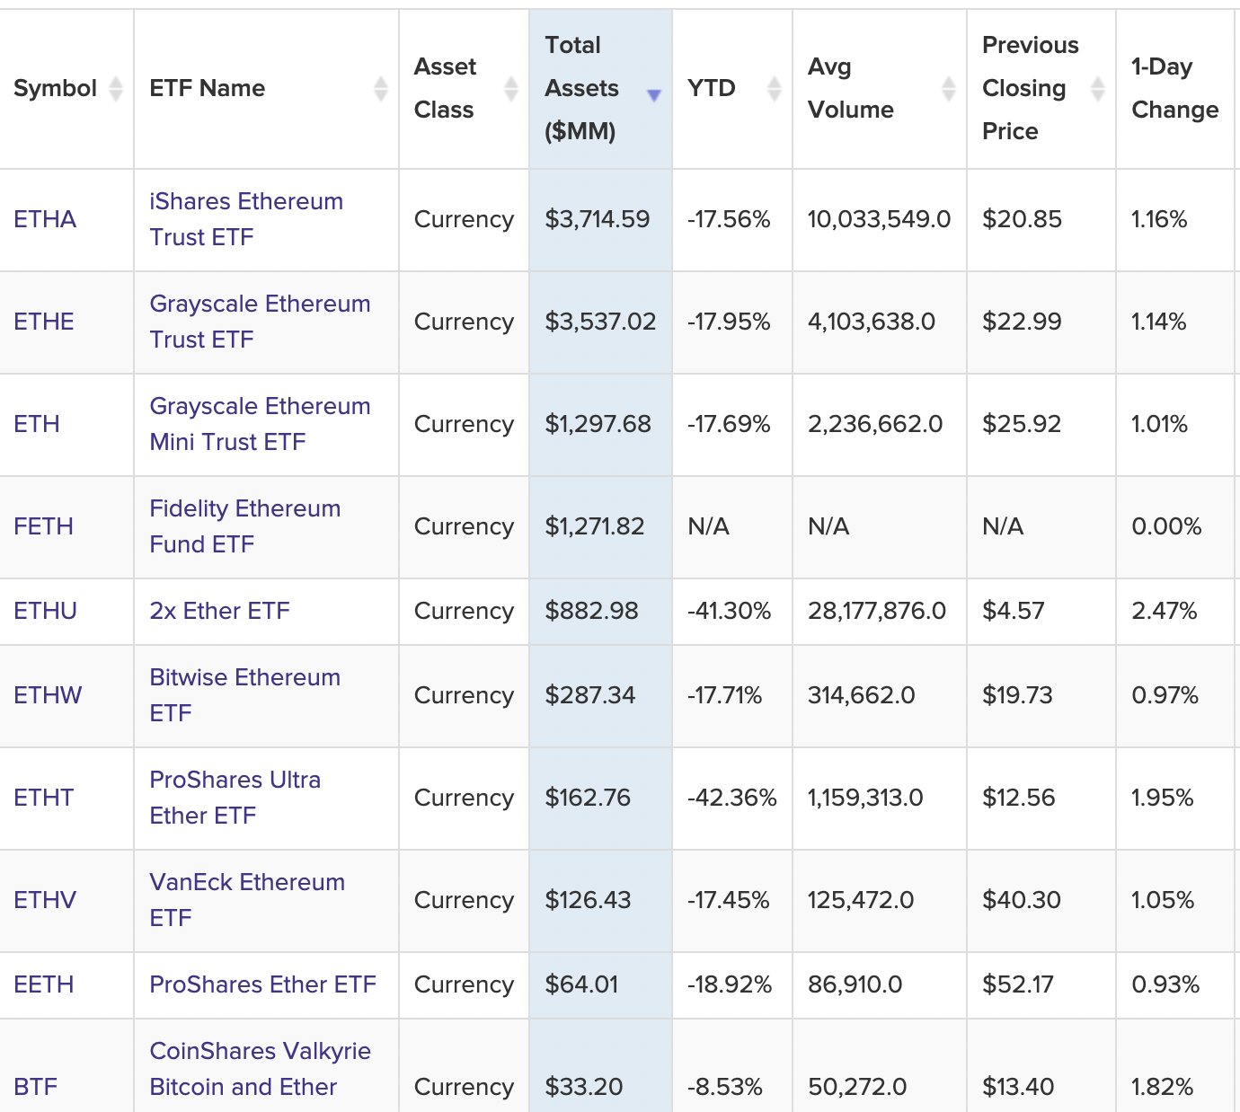Sort by Asset Class using arrows
The height and width of the screenshot is (1112, 1240).
(x=510, y=89)
